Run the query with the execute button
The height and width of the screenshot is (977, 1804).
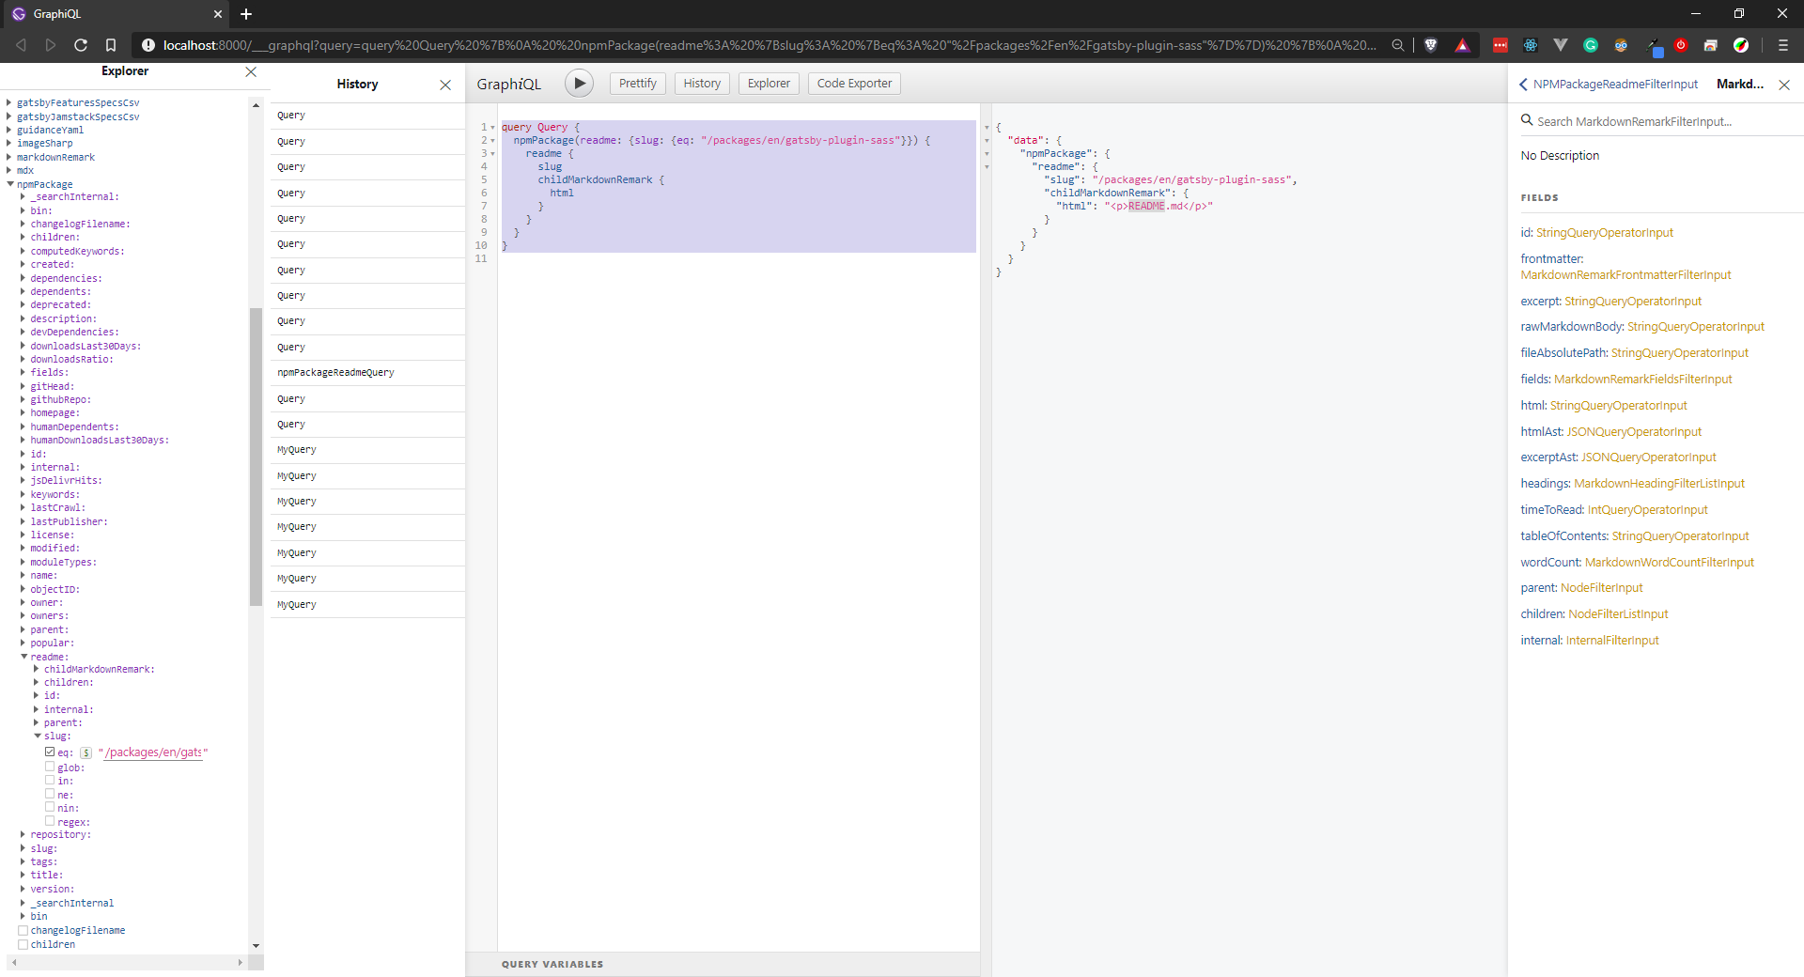coord(579,84)
